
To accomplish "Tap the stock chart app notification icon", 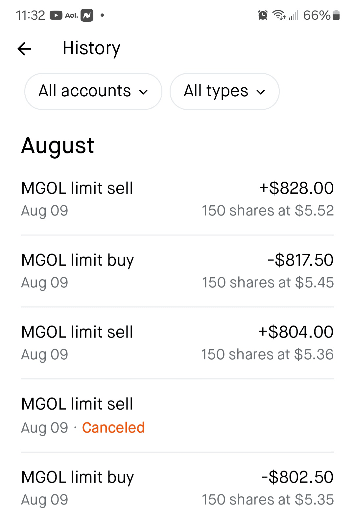I will point(87,15).
